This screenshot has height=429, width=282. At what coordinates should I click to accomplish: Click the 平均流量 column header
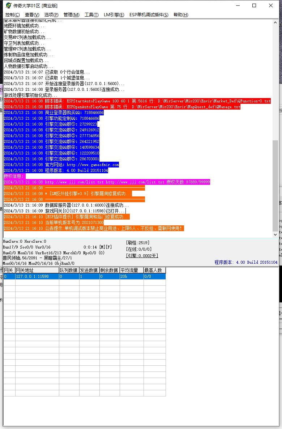coord(132,270)
